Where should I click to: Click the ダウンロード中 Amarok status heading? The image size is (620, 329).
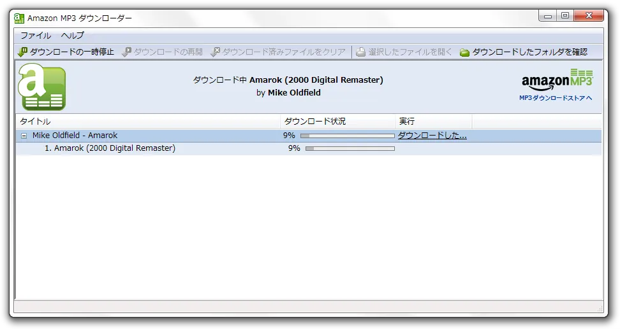[288, 80]
